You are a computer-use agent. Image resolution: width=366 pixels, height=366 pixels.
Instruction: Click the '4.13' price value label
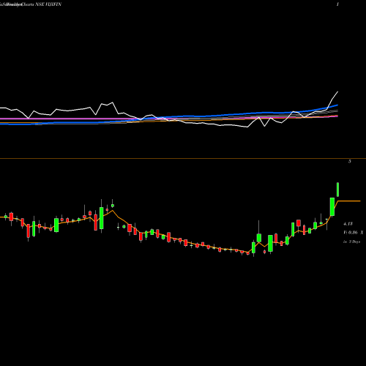pyautogui.click(x=348, y=223)
